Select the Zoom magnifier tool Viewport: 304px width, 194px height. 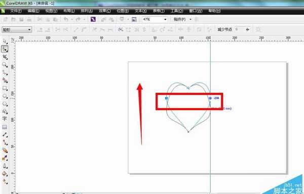(x=5, y=65)
